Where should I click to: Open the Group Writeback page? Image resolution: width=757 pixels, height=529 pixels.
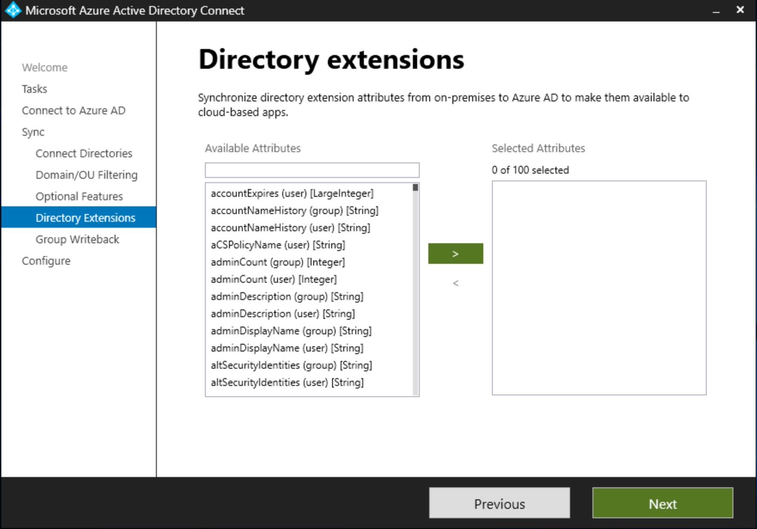pyautogui.click(x=77, y=239)
